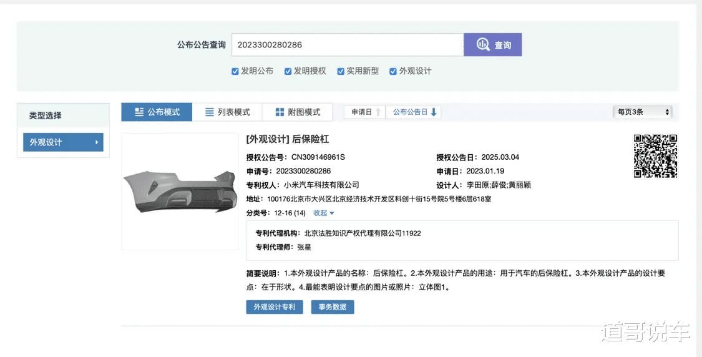Open the 事务数据 button
The width and height of the screenshot is (702, 357).
point(333,307)
